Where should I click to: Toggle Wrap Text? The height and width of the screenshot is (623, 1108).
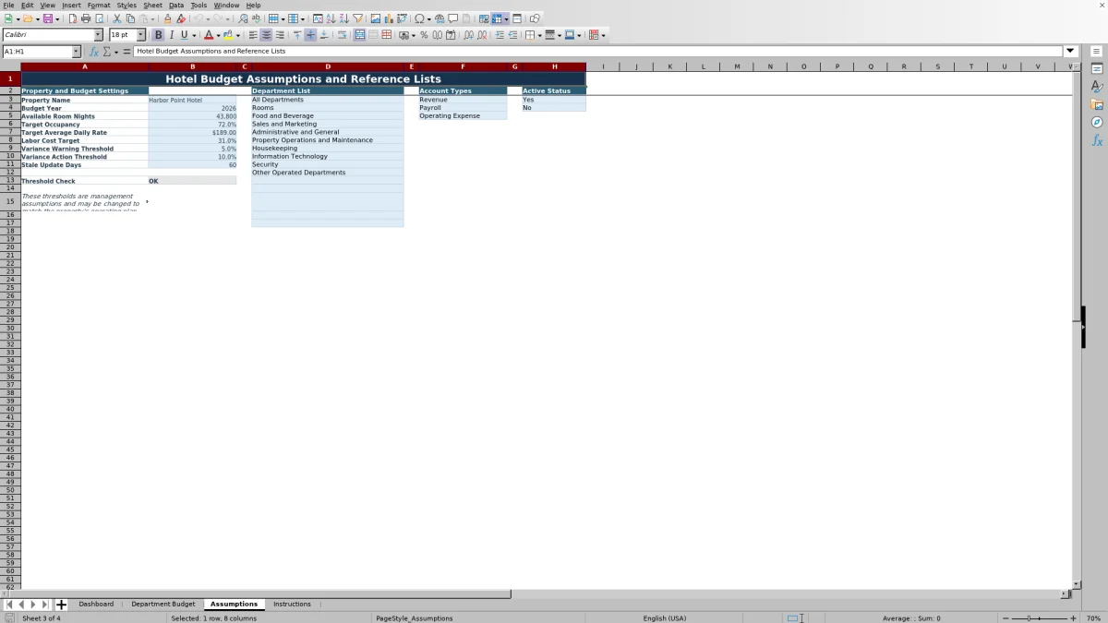[342, 35]
